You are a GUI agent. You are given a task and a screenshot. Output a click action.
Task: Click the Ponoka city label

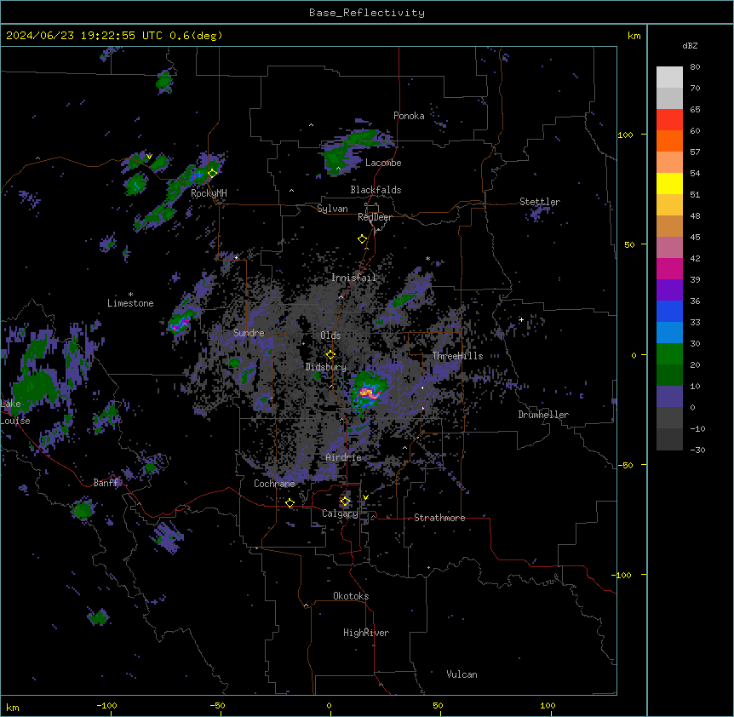pyautogui.click(x=409, y=116)
